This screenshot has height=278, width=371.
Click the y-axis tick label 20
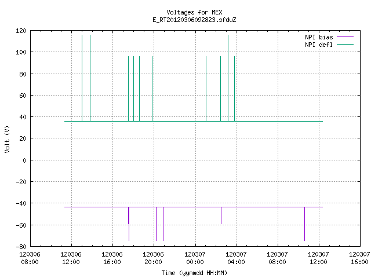click(23, 138)
